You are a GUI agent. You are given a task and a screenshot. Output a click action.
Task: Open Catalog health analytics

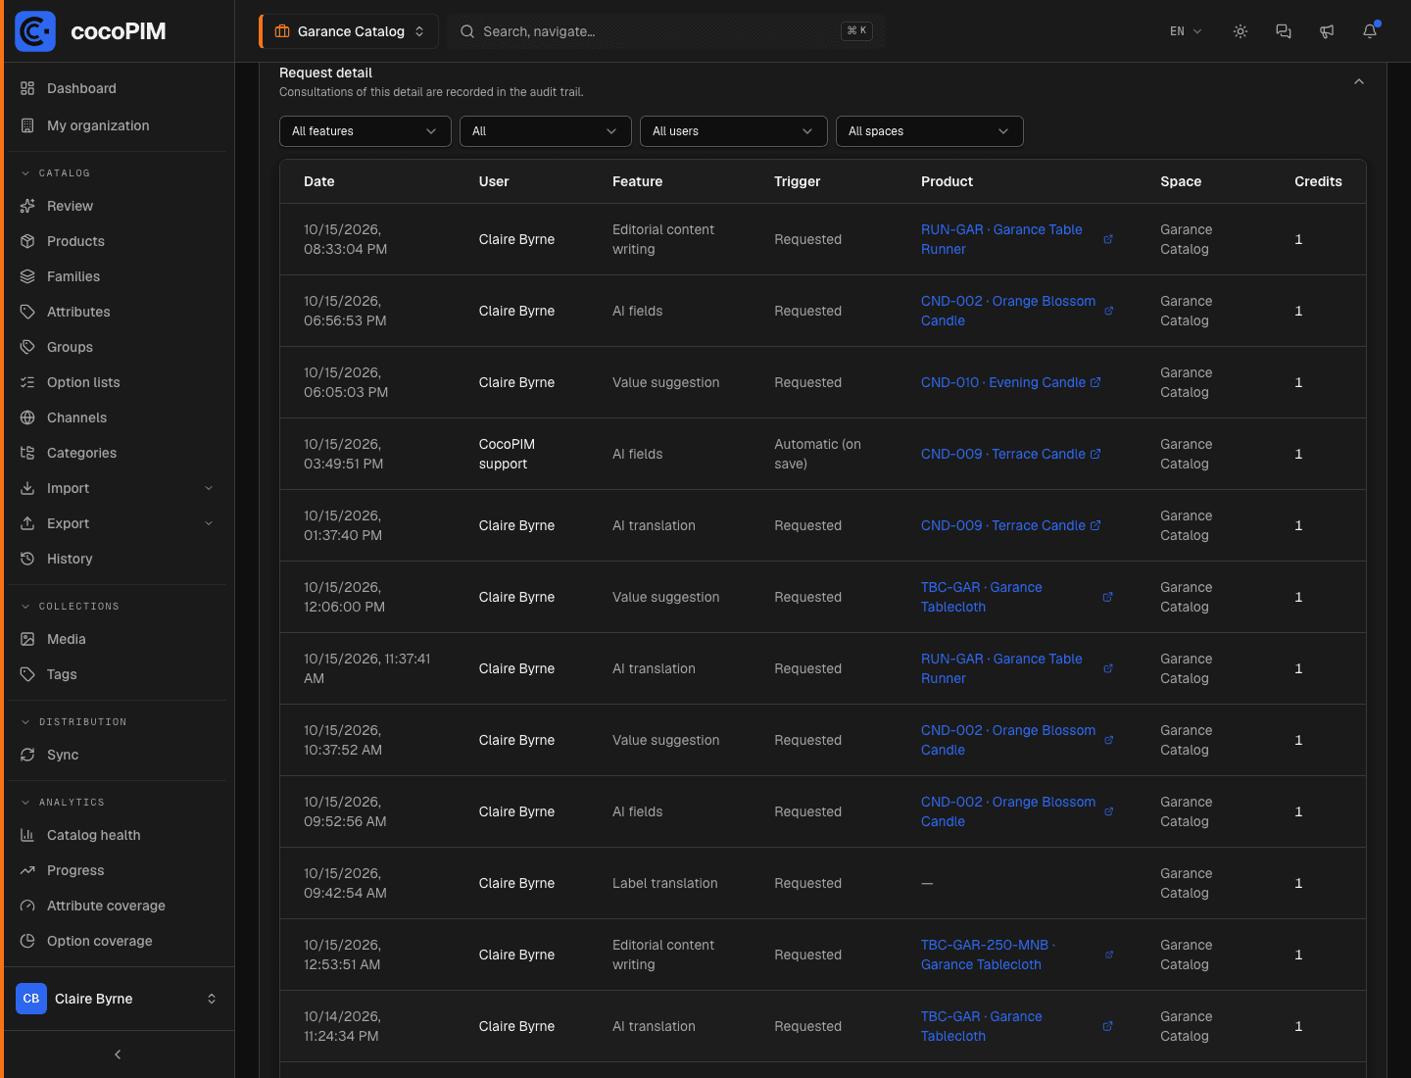coord(118,835)
